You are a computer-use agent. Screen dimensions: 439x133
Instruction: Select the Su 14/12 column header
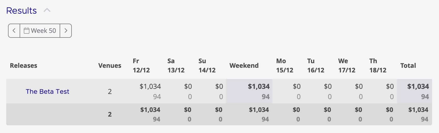point(207,65)
